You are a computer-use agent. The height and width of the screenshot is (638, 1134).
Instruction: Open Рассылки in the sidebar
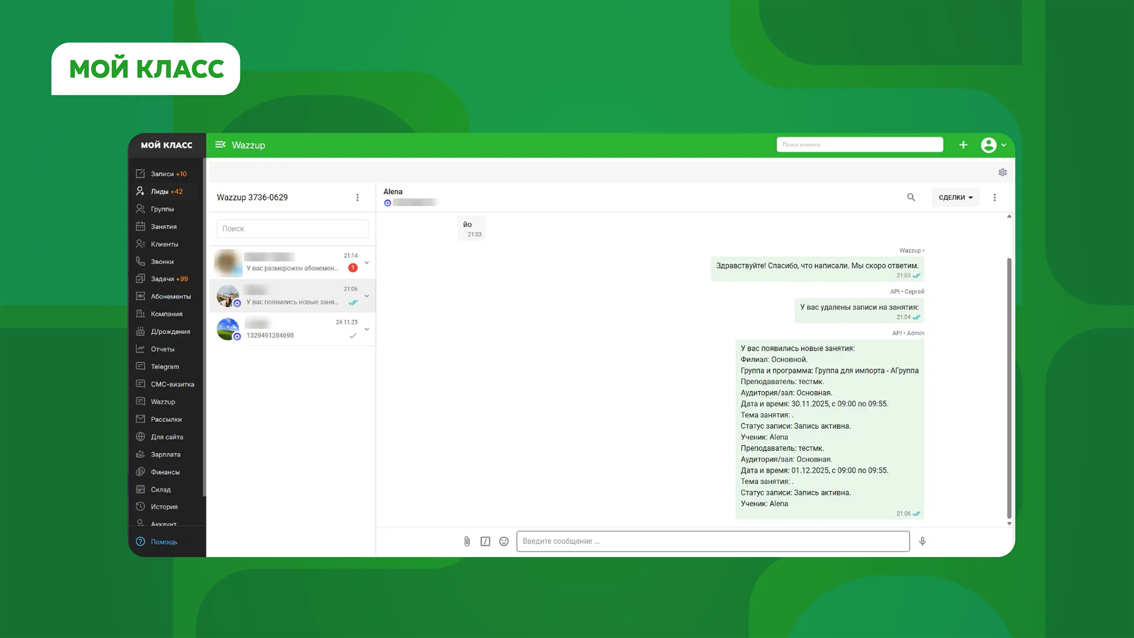pos(166,419)
